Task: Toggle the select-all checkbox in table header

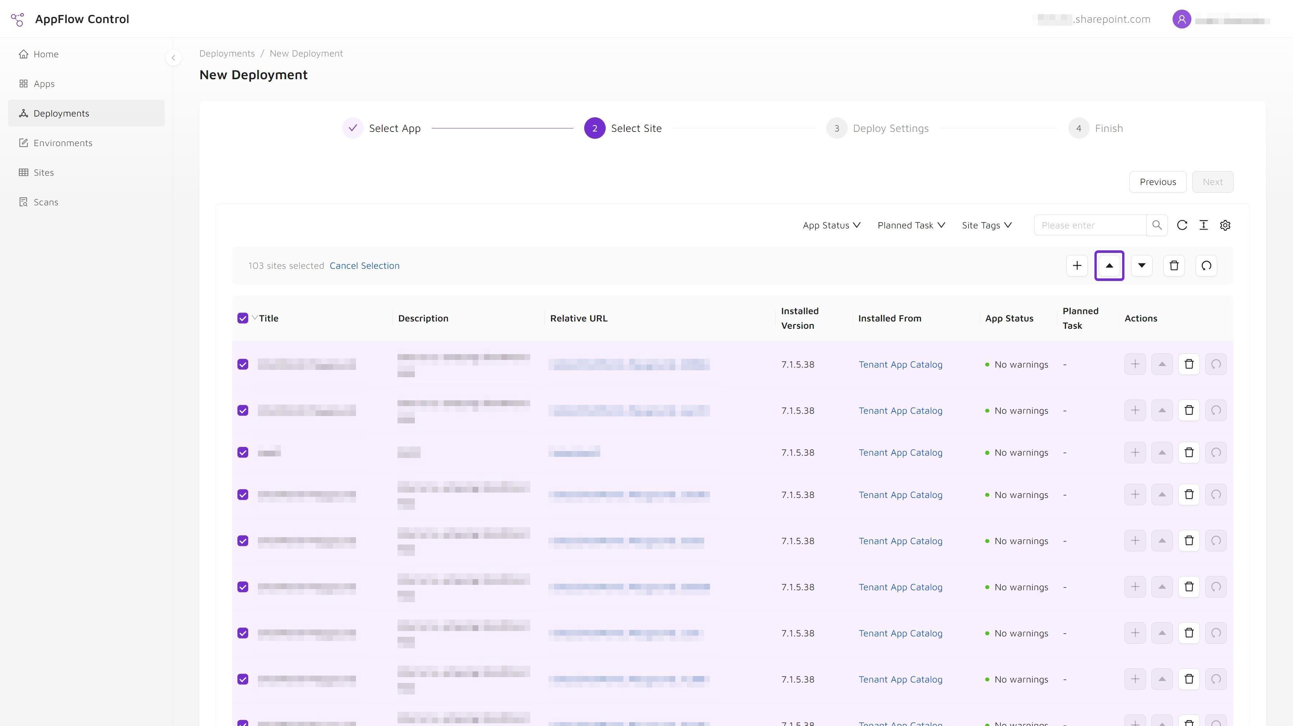Action: point(243,319)
